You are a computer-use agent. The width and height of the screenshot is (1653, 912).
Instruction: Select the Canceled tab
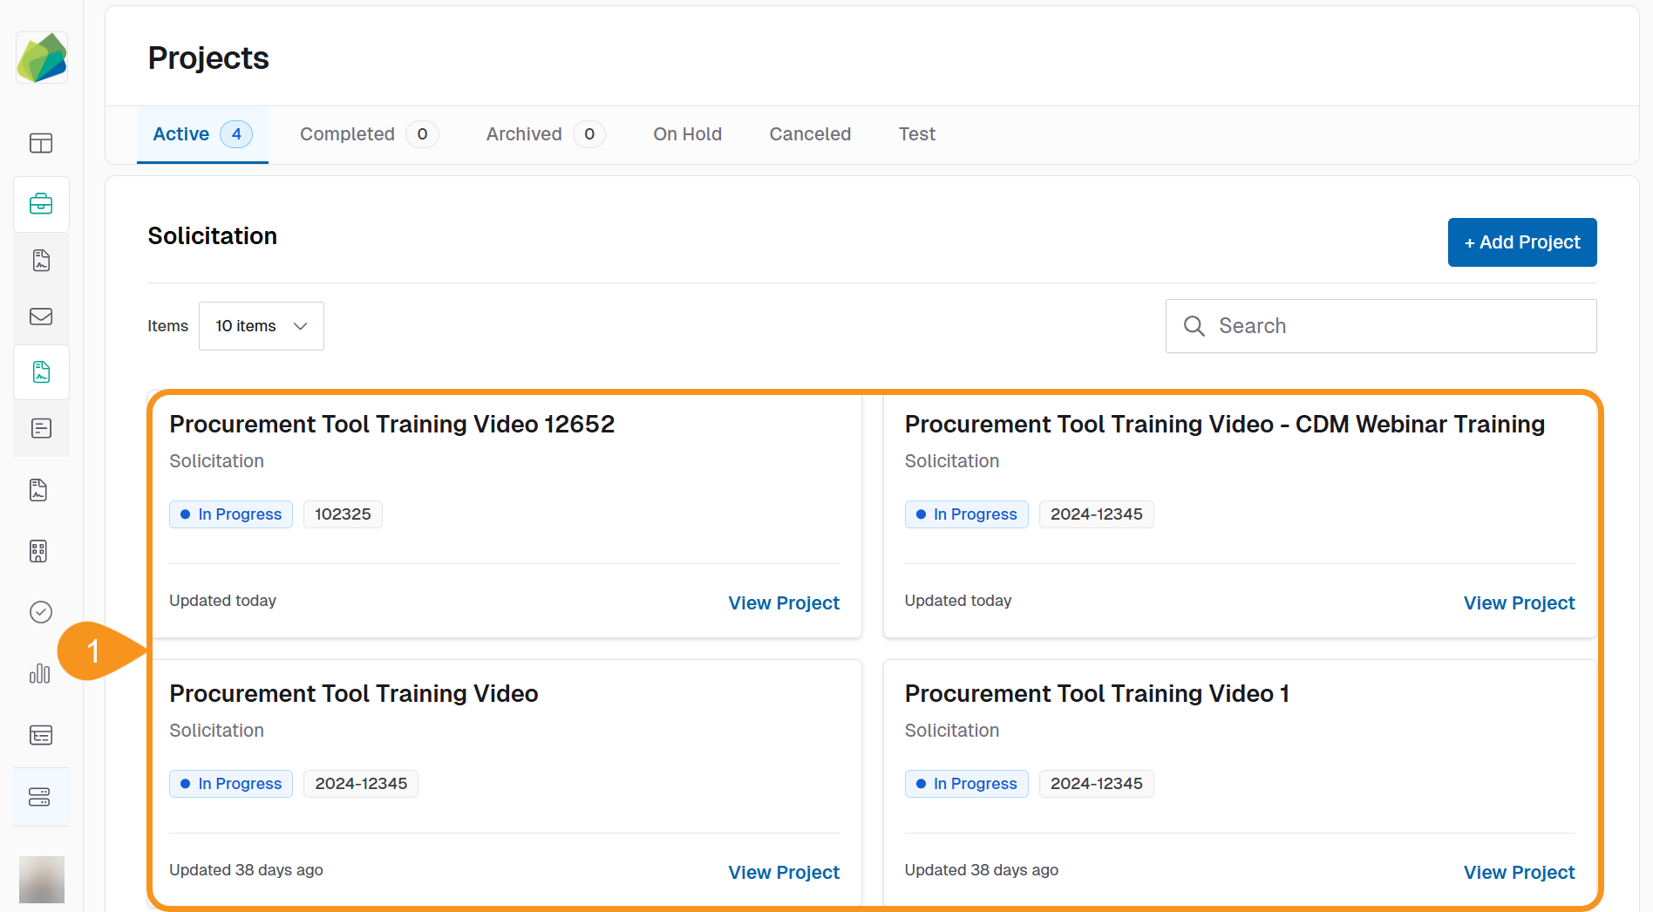pos(810,134)
